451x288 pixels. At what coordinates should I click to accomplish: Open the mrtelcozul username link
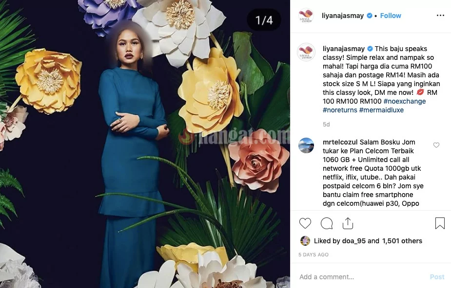(340, 142)
